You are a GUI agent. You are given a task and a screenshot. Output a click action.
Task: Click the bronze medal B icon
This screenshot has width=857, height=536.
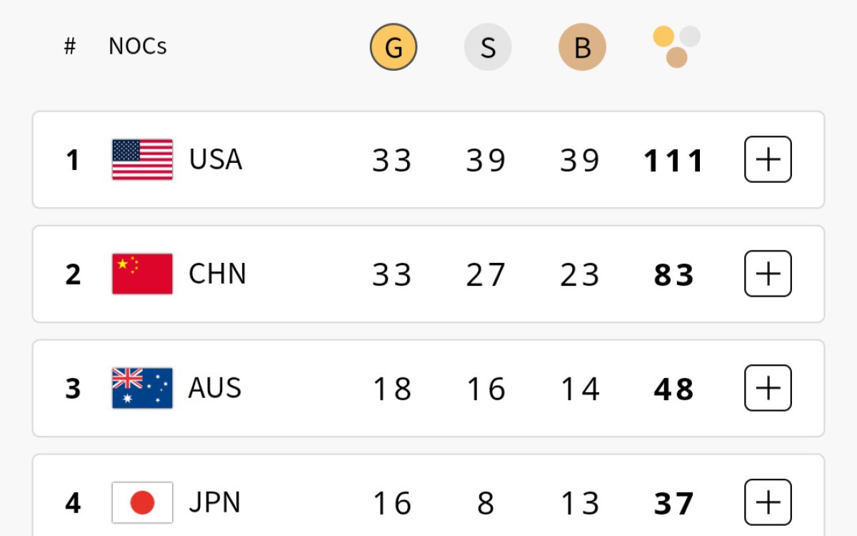tap(582, 47)
